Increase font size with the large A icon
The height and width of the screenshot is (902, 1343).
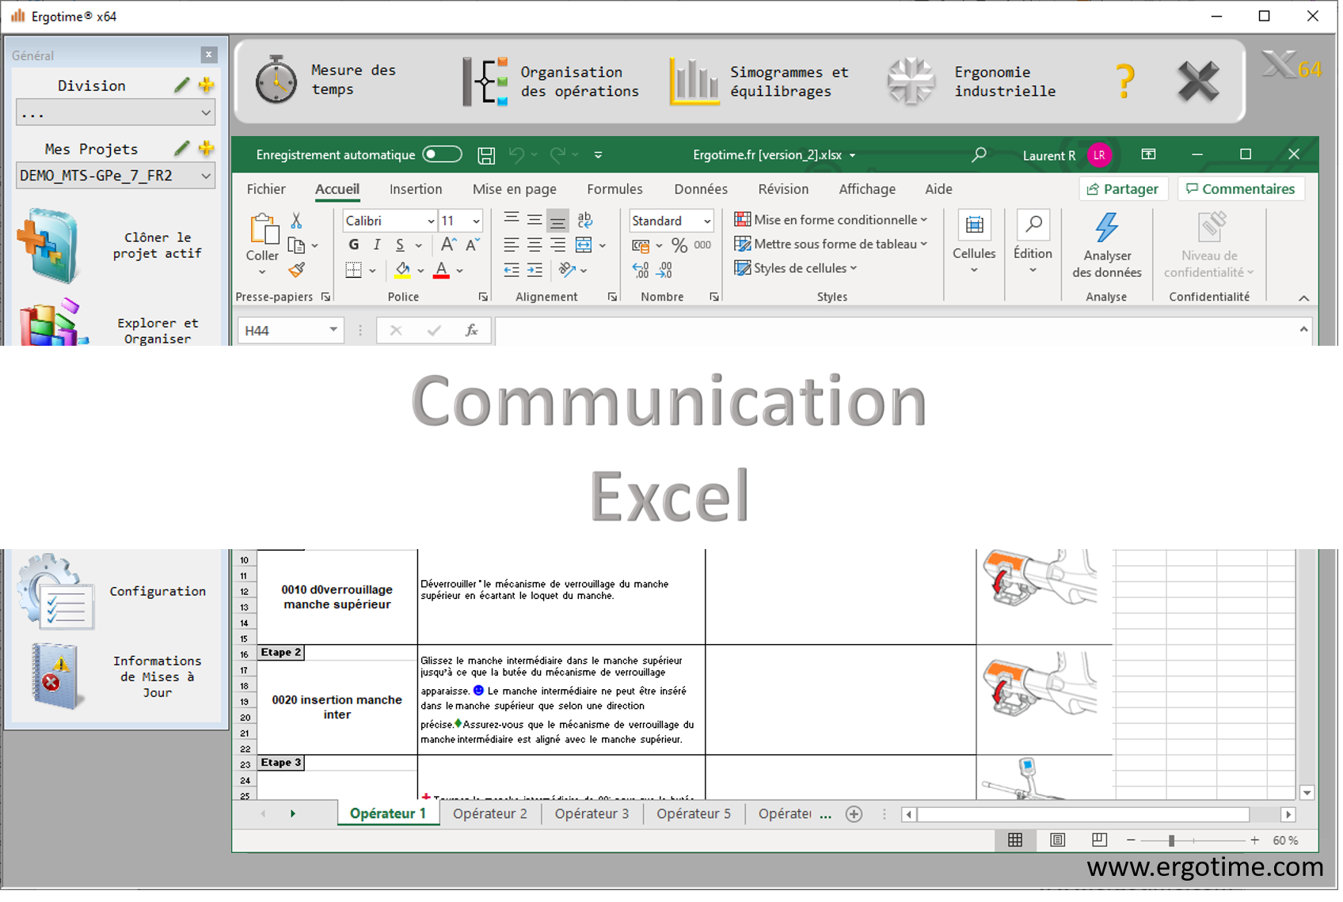tap(448, 245)
